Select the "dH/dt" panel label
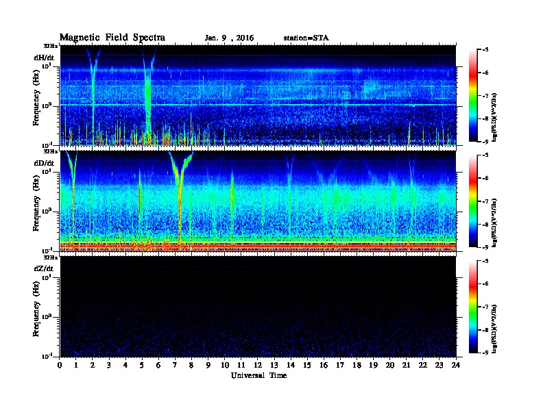The height and width of the screenshot is (419, 543). pyautogui.click(x=44, y=58)
